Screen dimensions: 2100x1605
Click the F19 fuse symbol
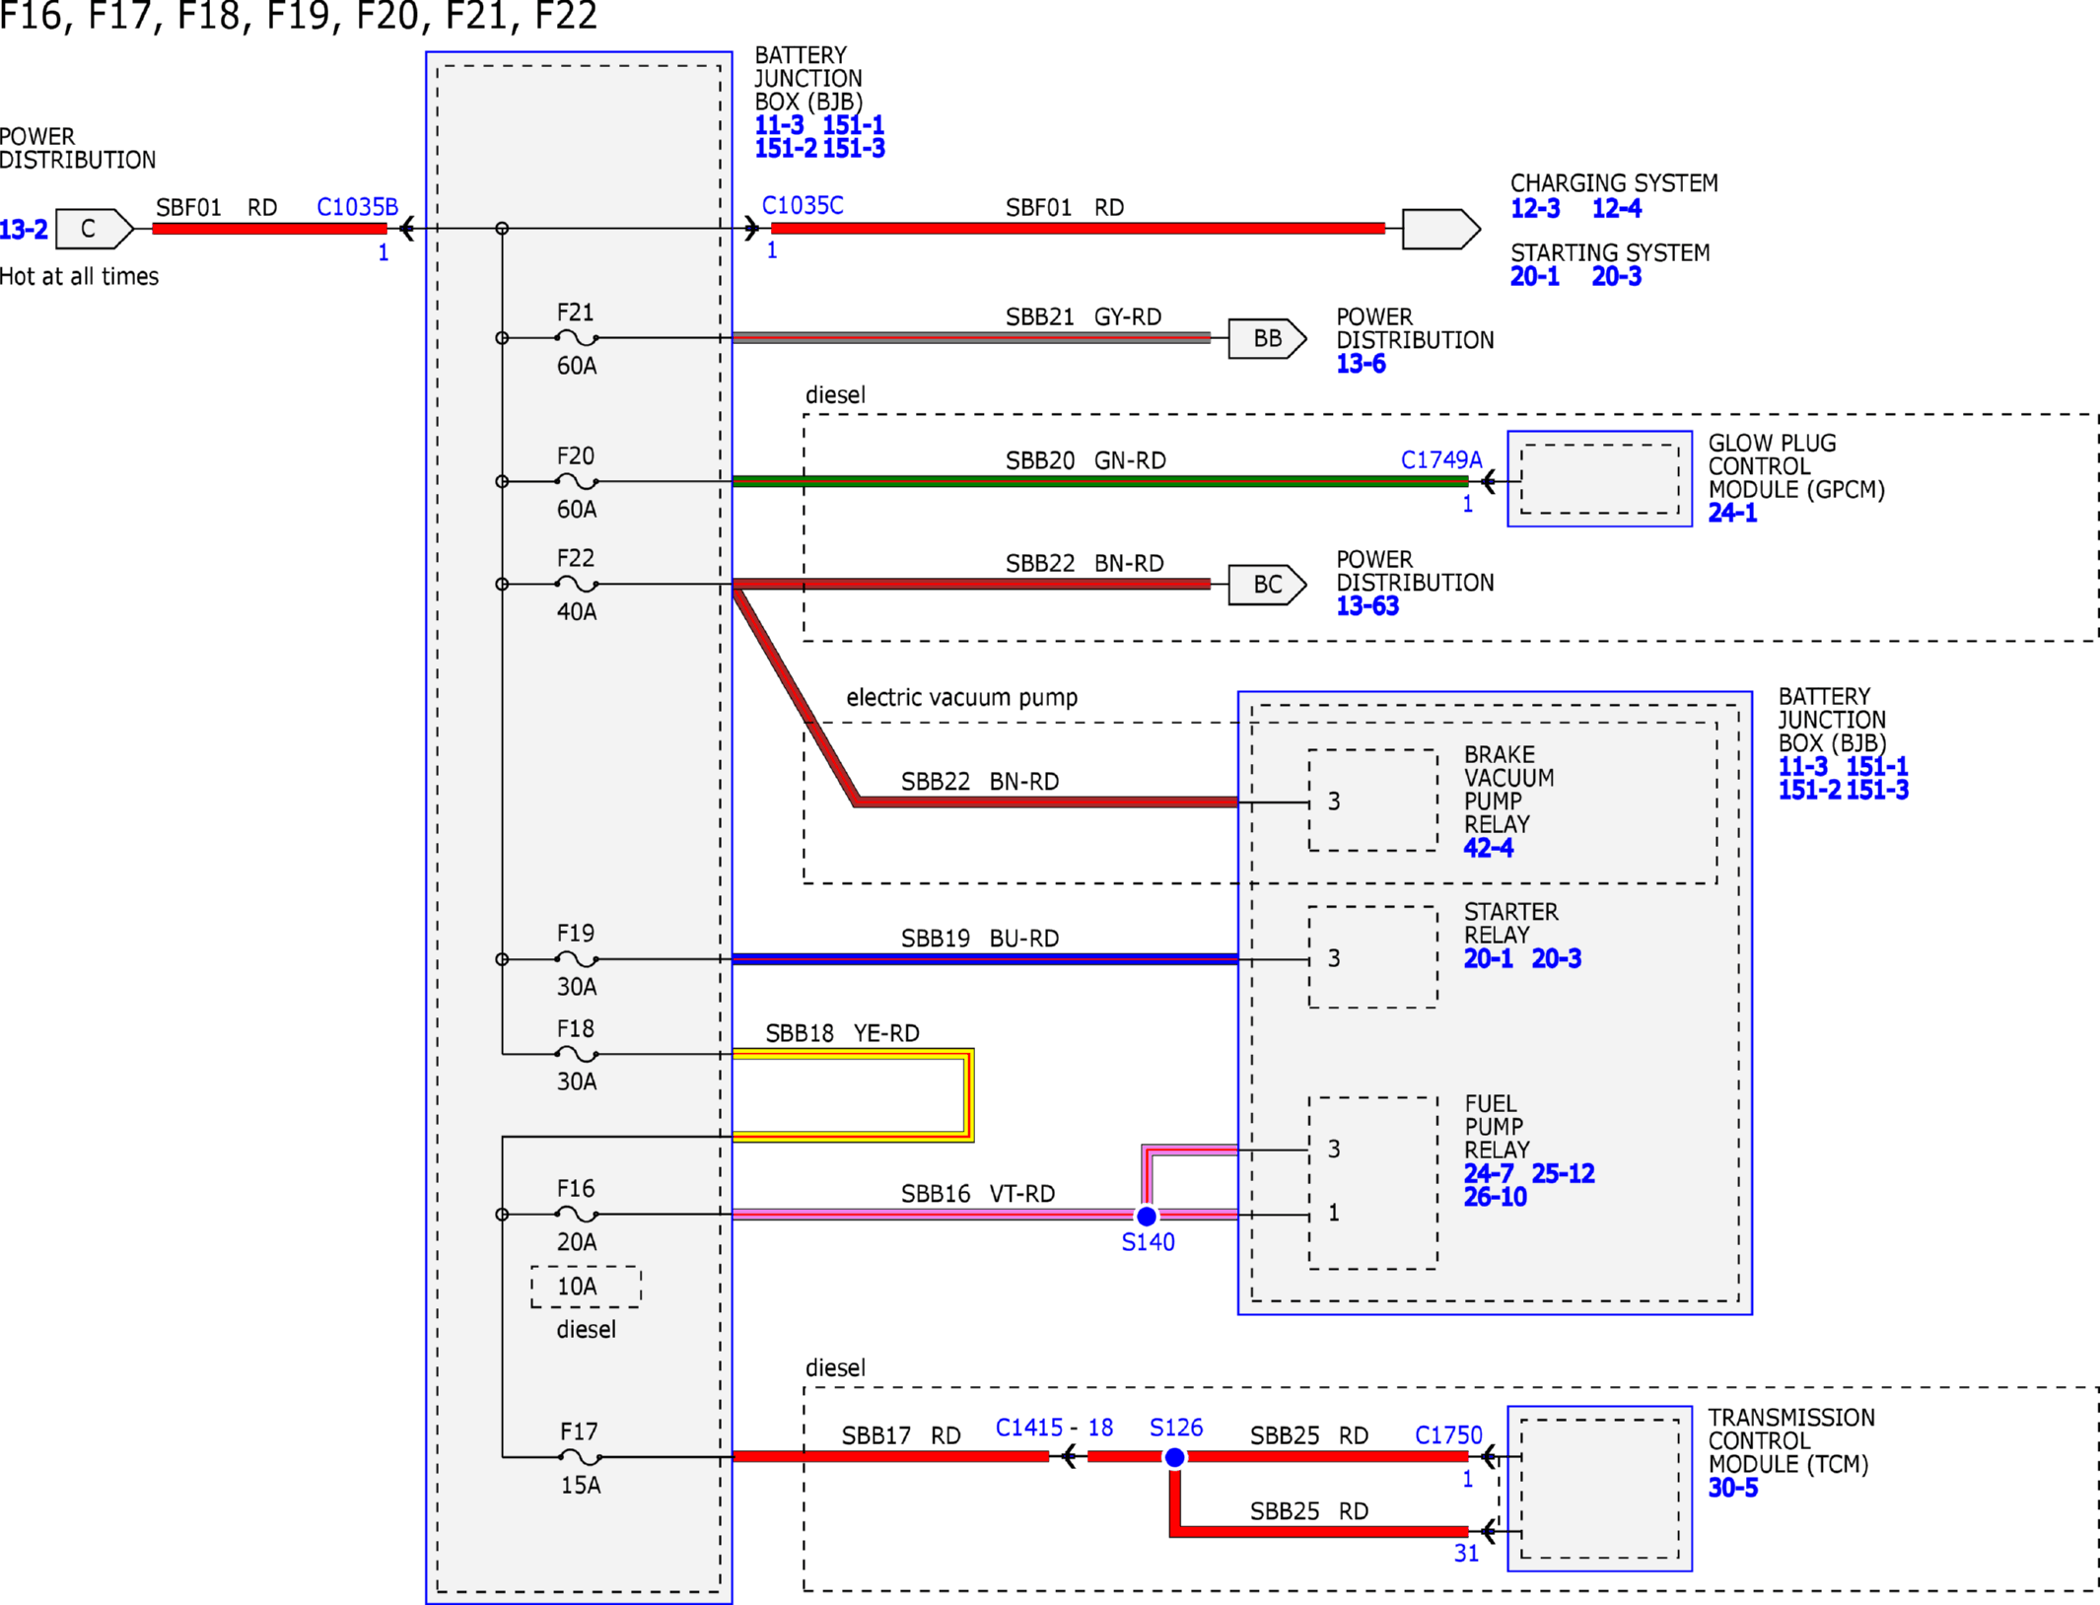[x=577, y=959]
